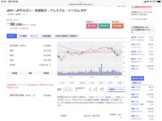
Task: Open the 分配金履歴 tab
Action: [47, 36]
